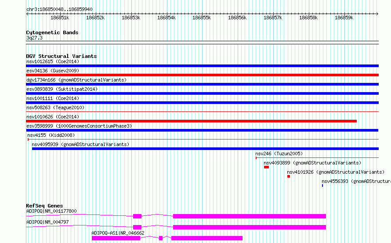Click the nsv4095939 gnomAD blue bar
The height and width of the screenshot is (243, 391).
point(205,149)
